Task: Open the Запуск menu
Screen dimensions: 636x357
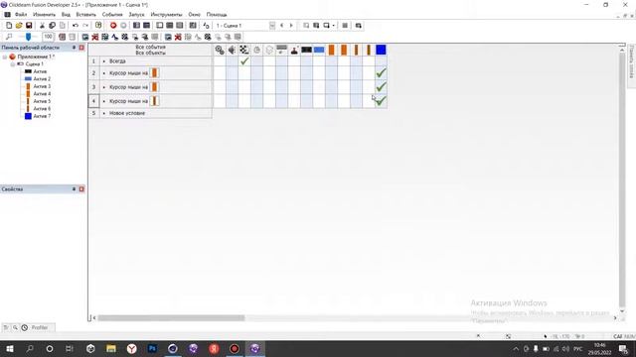Action: coord(137,15)
